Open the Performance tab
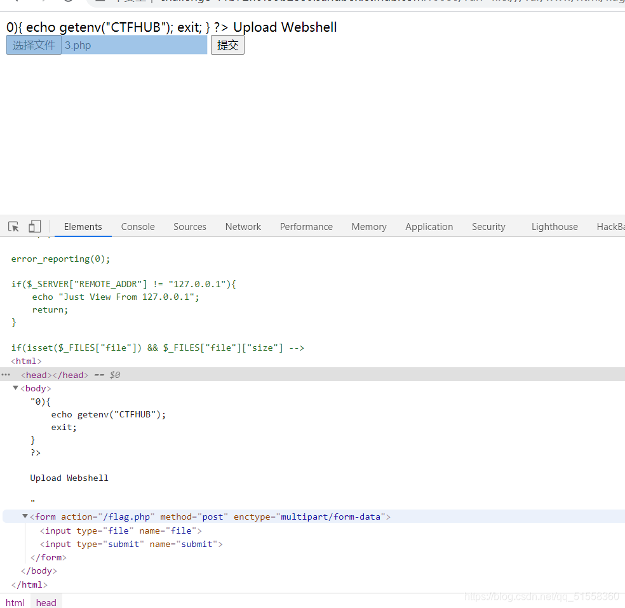Image resolution: width=625 pixels, height=608 pixels. pyautogui.click(x=306, y=226)
